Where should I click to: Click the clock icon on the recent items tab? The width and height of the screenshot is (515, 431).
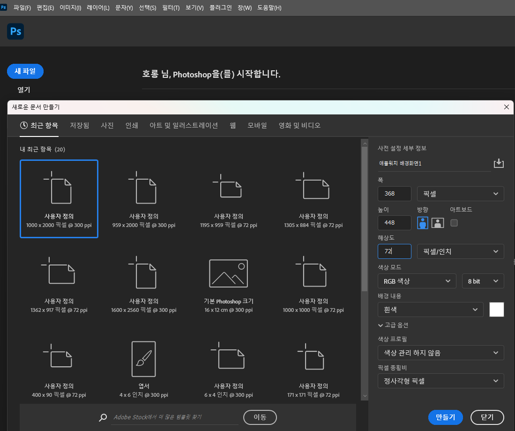(x=23, y=125)
